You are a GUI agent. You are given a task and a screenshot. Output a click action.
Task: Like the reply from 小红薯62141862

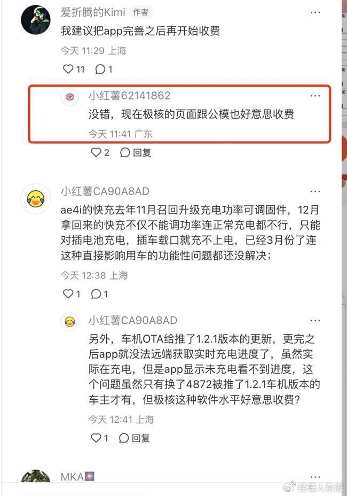tap(99, 152)
